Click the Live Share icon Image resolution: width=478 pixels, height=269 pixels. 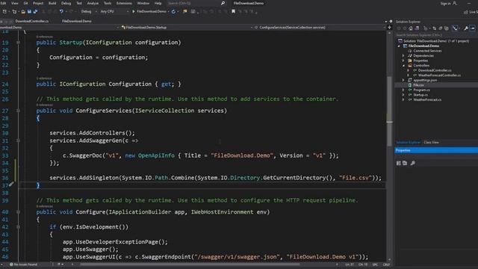[465, 12]
